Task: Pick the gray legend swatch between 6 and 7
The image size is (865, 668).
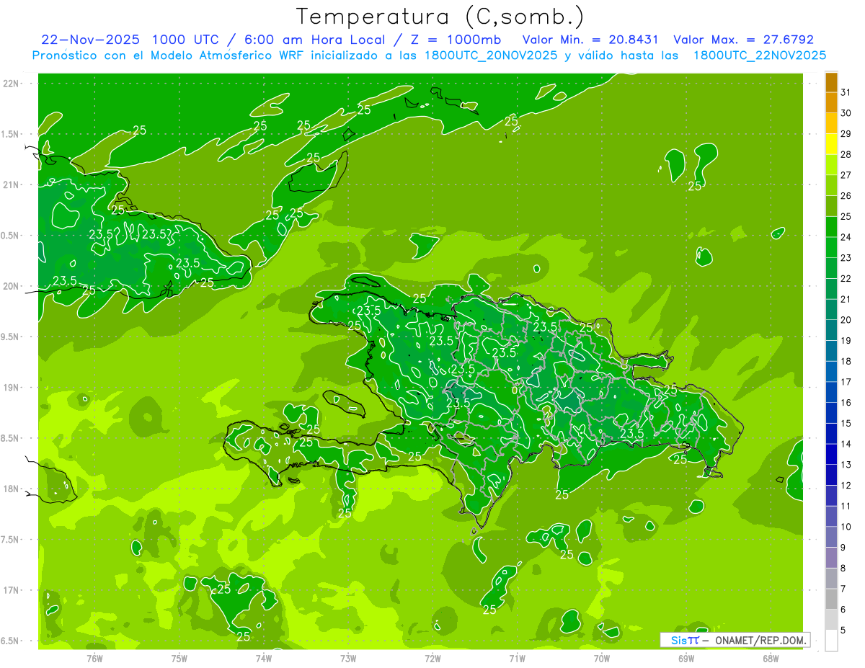Action: pos(831,599)
